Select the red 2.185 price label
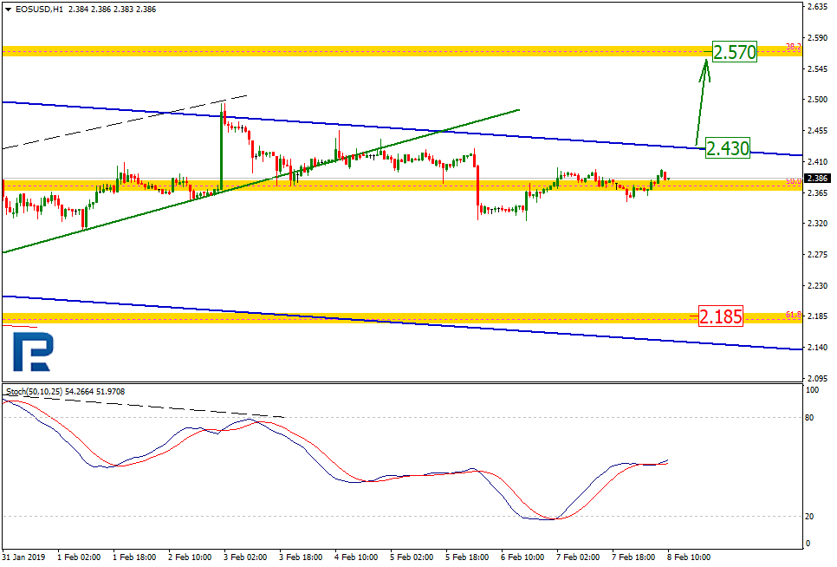This screenshot has height=567, width=837. click(x=721, y=316)
